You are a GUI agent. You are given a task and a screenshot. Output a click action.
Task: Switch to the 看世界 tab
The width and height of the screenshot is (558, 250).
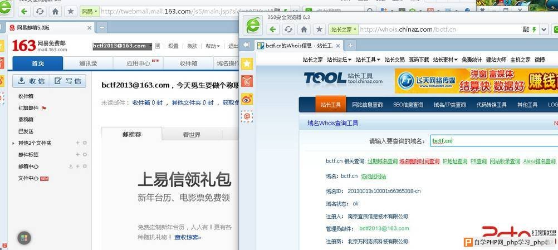tap(192, 134)
